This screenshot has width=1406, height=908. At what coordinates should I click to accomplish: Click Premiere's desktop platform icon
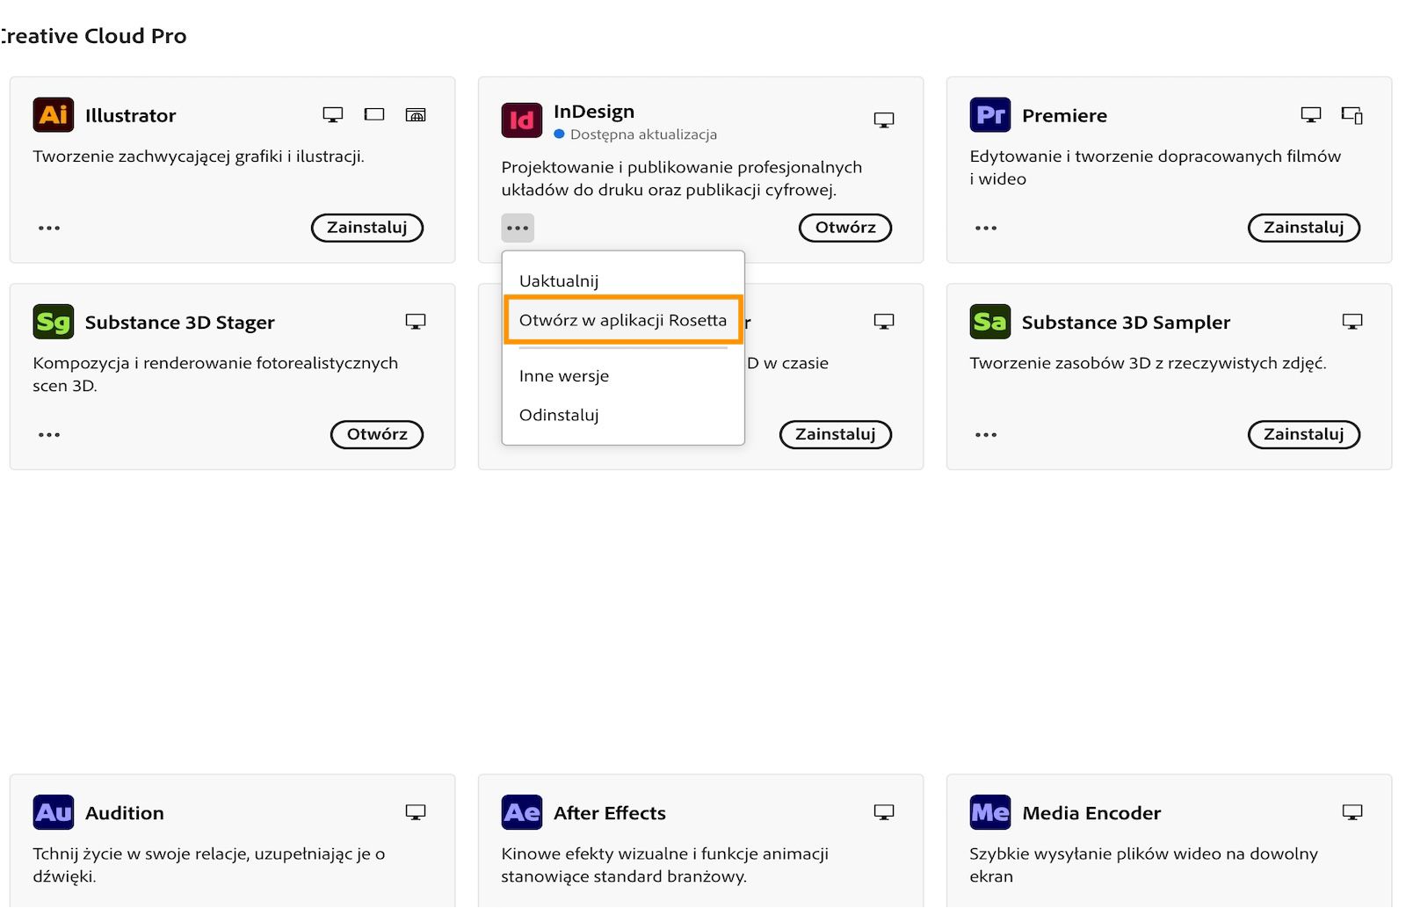click(1311, 114)
